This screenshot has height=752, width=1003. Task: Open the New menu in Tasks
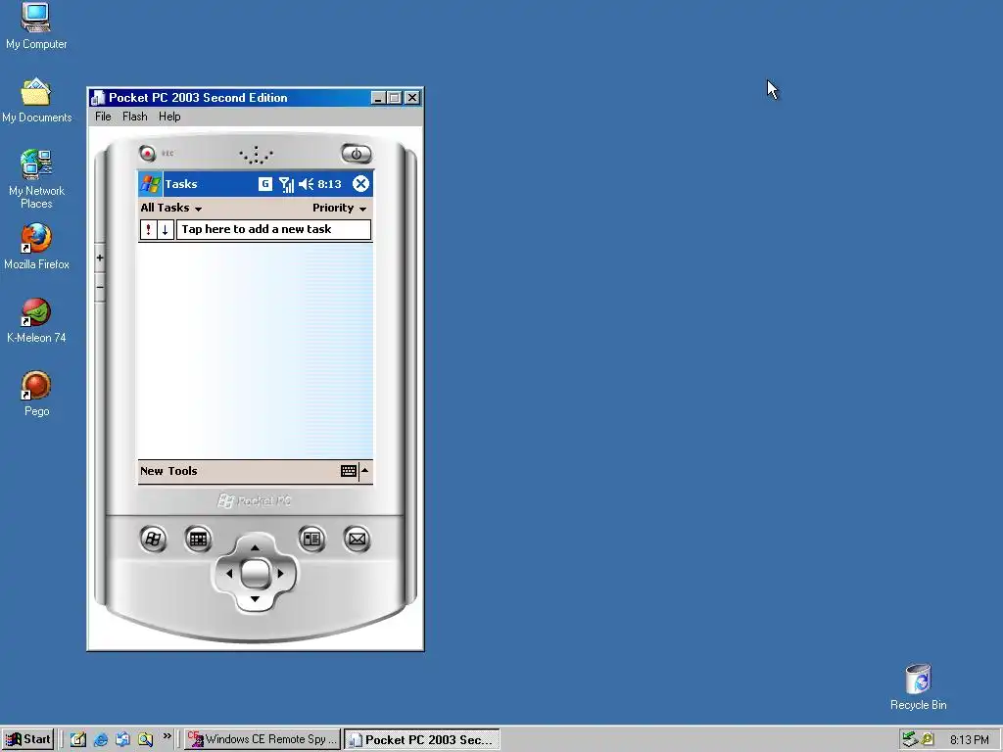(x=152, y=471)
